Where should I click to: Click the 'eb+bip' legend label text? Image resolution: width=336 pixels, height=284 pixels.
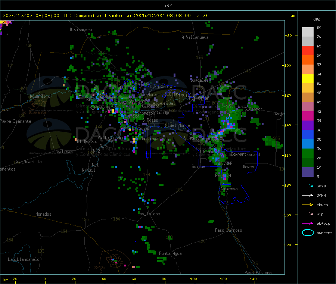tap(323, 224)
